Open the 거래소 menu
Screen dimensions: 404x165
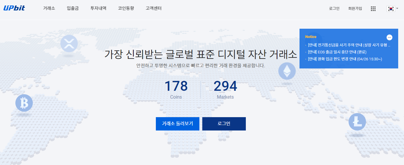49,8
